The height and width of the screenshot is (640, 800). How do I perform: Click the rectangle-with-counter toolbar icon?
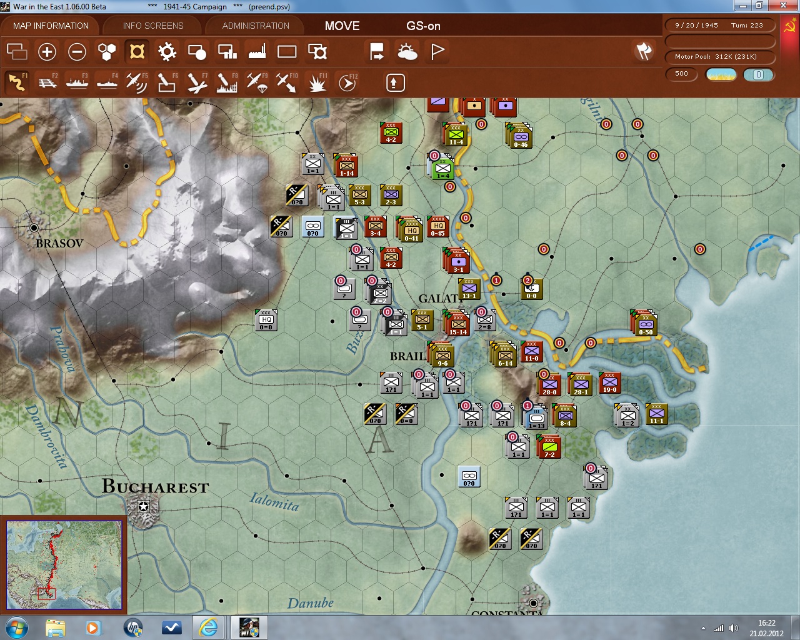click(317, 51)
